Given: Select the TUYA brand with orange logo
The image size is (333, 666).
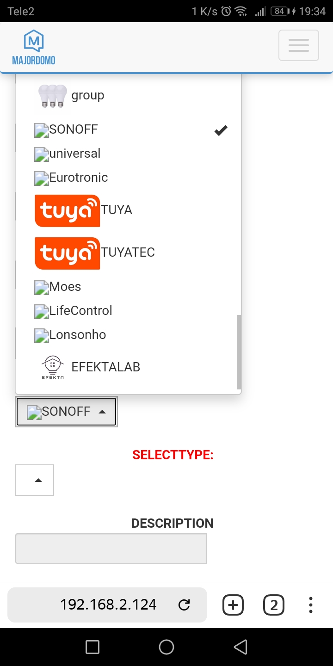Looking at the screenshot, I should [x=67, y=210].
